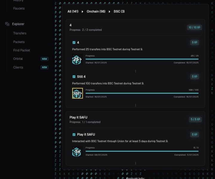This screenshot has height=179, width=215.
Task: Click the 100 / 100 progress bar
Action: click(142, 93)
